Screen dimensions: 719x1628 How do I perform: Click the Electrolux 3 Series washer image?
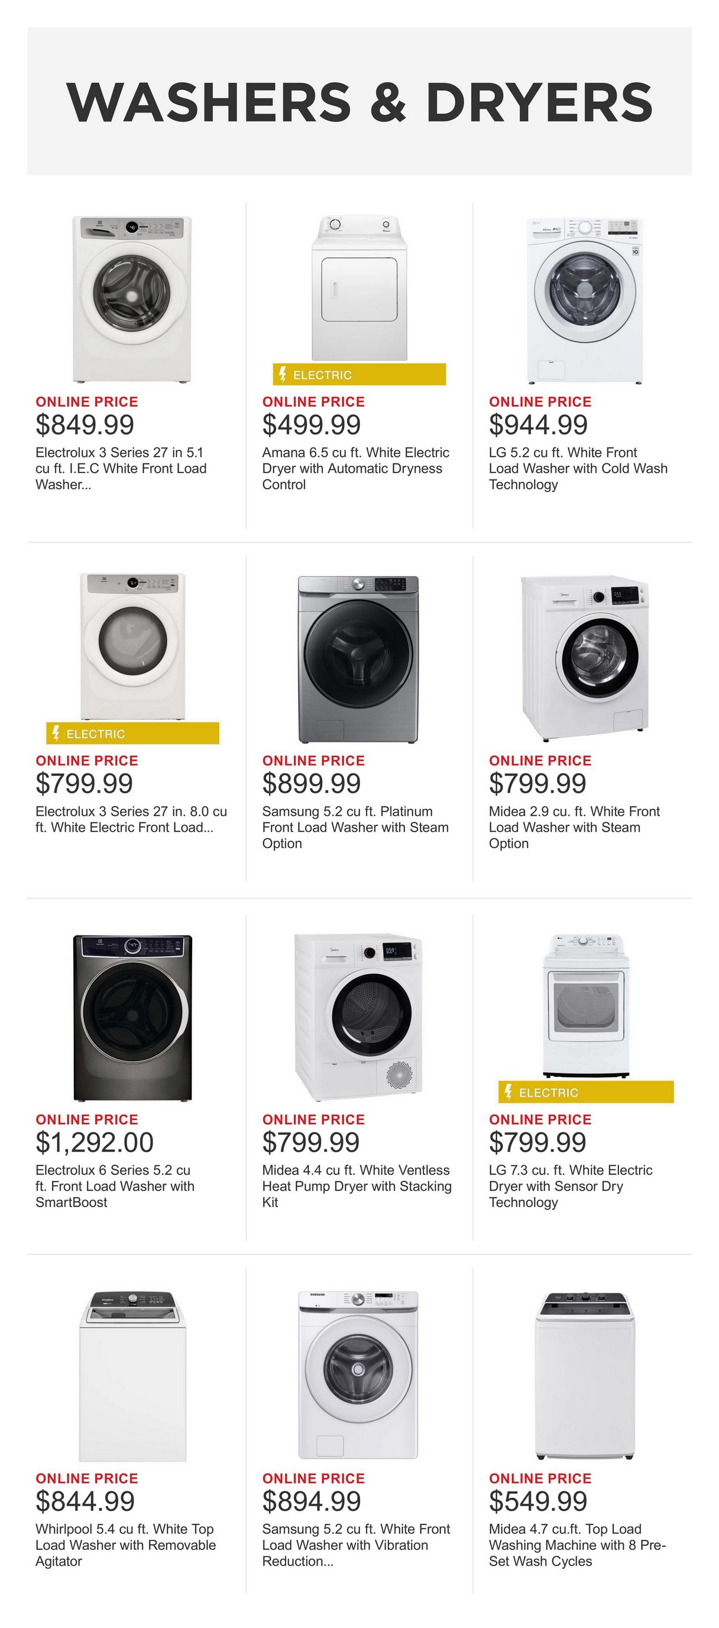(132, 299)
